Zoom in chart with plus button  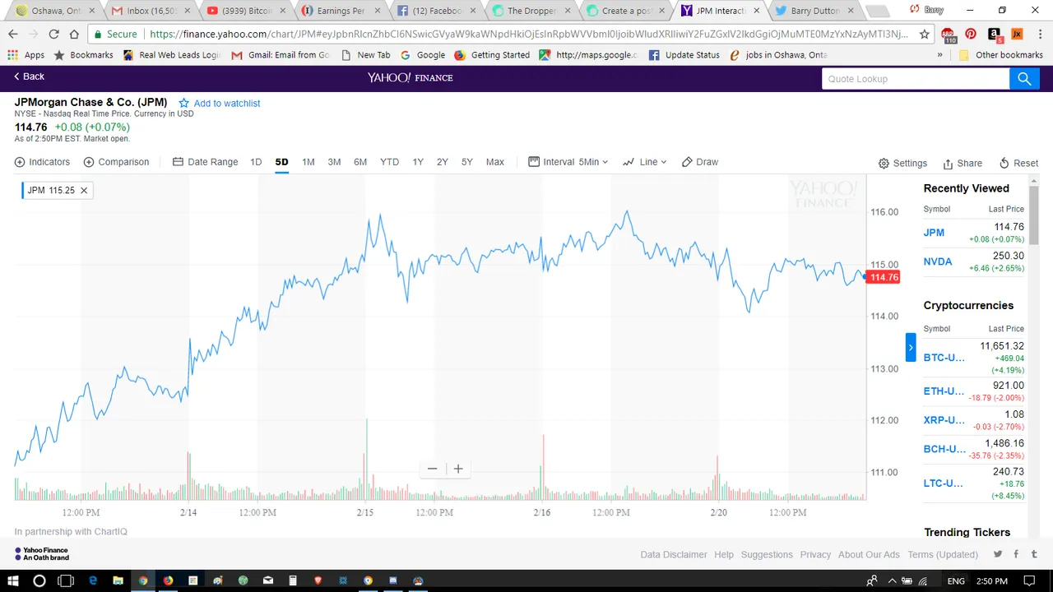tap(458, 469)
